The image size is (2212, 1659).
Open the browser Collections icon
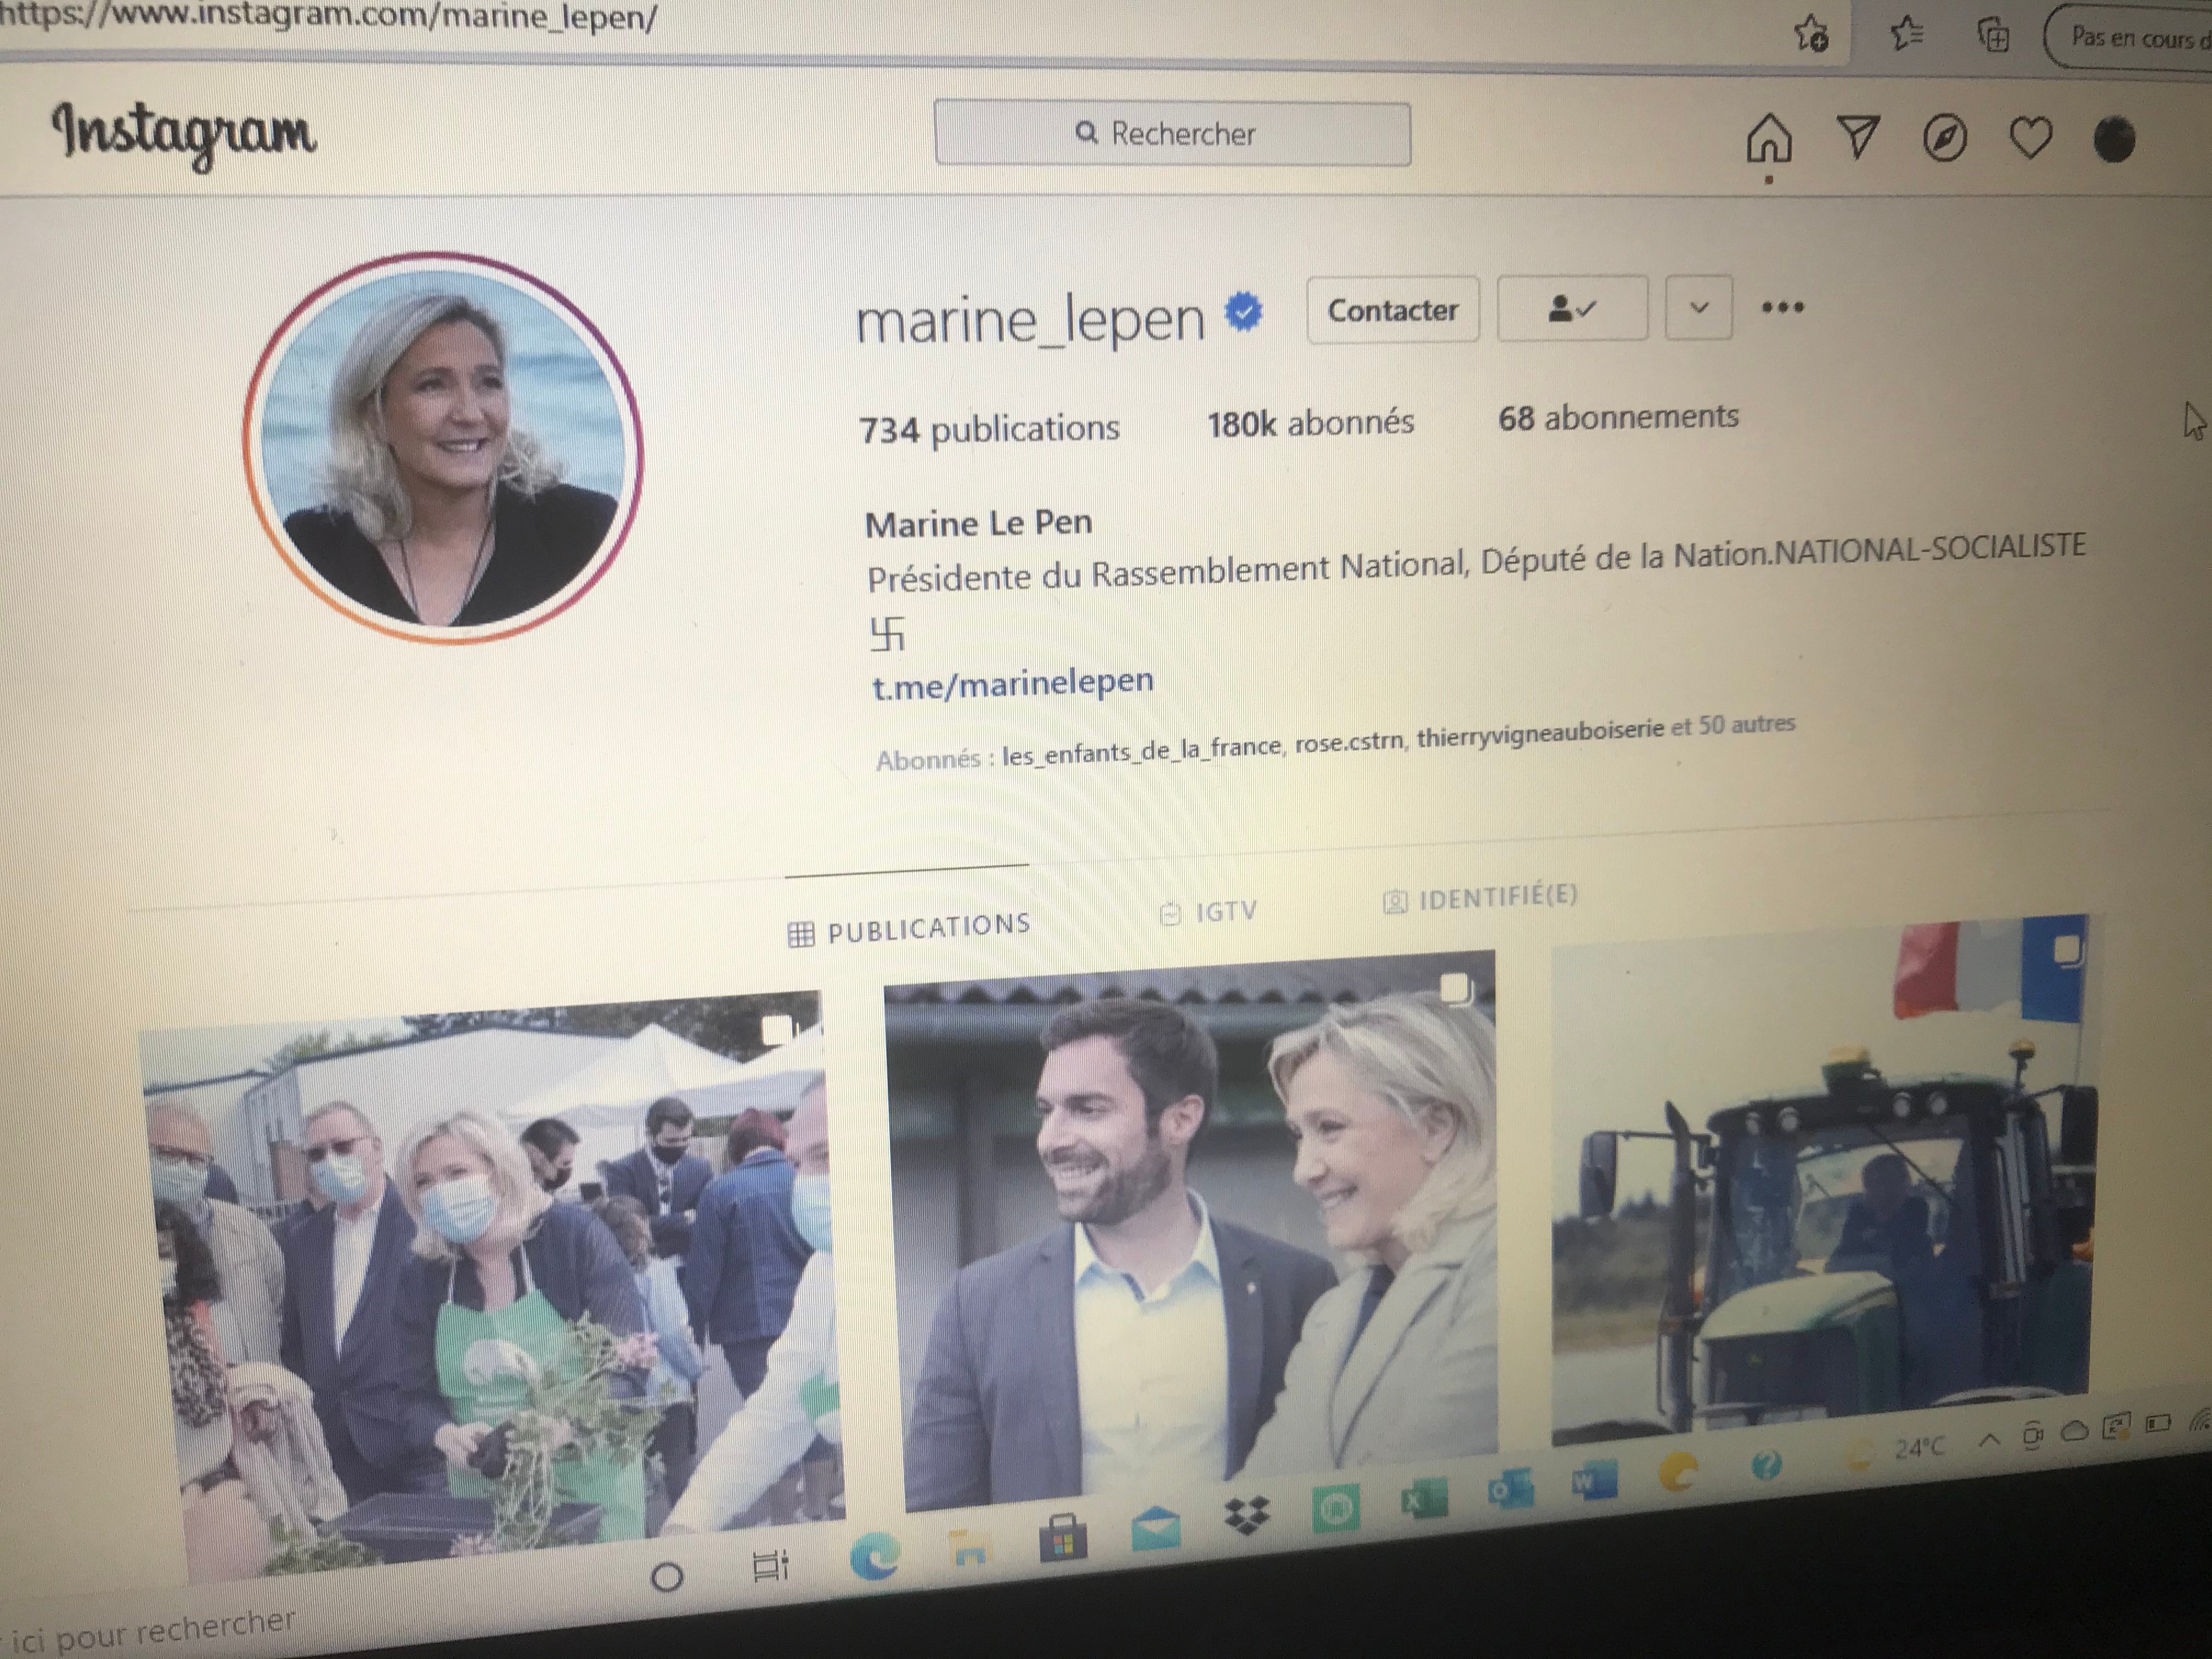point(1993,36)
